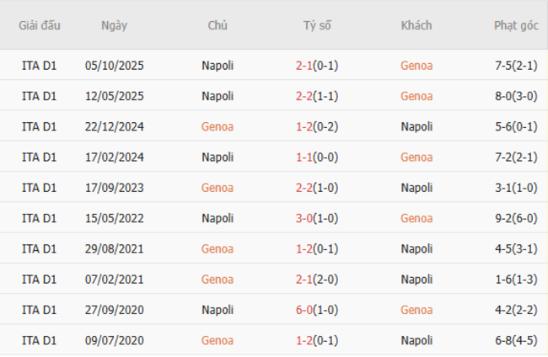The image size is (548, 357).
Task: Select the date 27/09/2020 cell
Action: (114, 310)
